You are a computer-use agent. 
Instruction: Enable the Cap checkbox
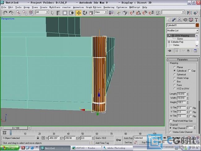pyautogui.click(x=189, y=71)
